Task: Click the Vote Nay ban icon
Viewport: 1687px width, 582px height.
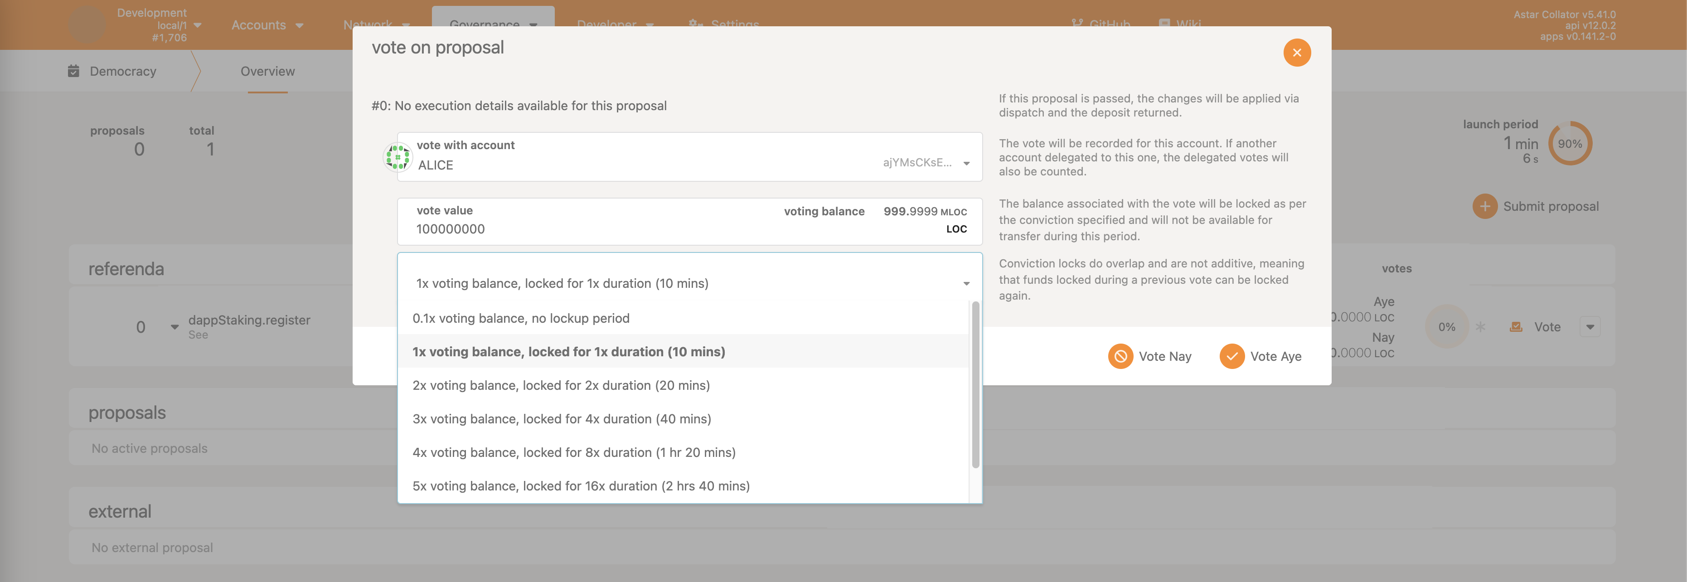Action: (x=1120, y=356)
